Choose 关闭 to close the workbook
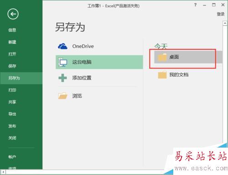This screenshot has height=175, width=228. coord(12,138)
